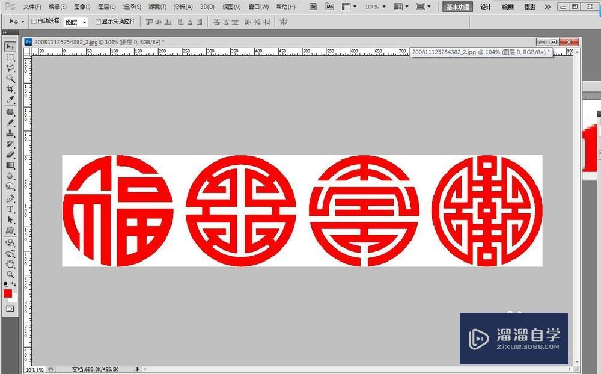The height and width of the screenshot is (374, 601).
Task: Click the 104.1% zoom field in status bar
Action: [35, 369]
